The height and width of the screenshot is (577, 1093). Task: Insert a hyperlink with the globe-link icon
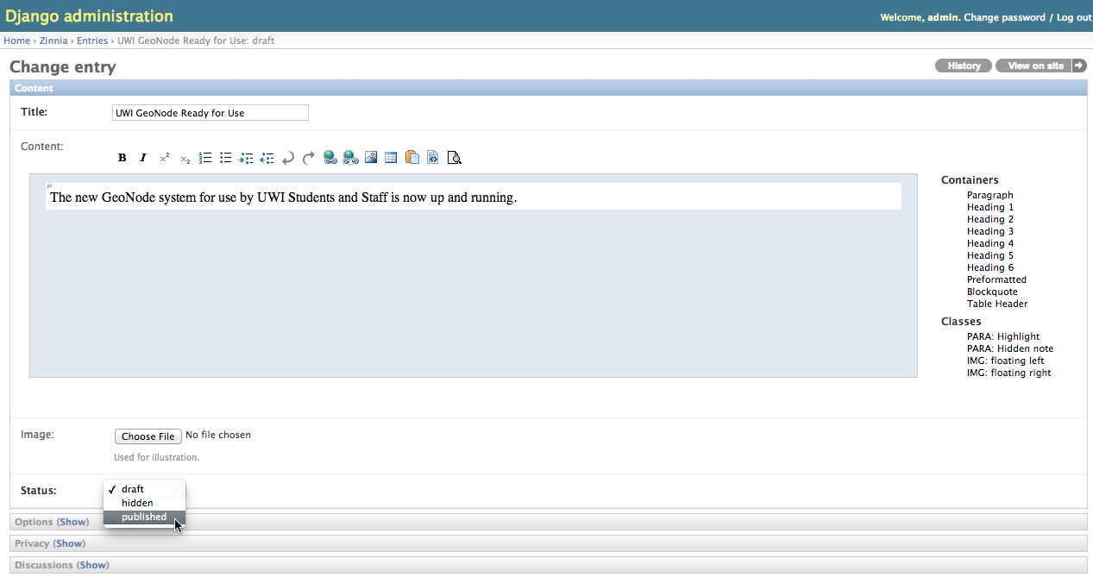(x=330, y=158)
